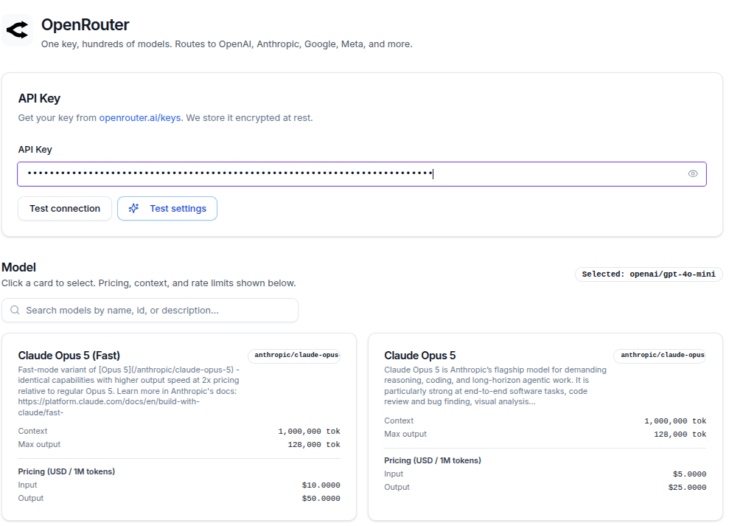The image size is (729, 526).
Task: Click the $5.0000 input price value
Action: 689,474
